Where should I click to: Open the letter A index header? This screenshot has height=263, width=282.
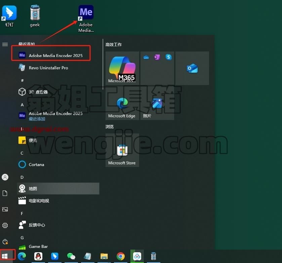click(x=22, y=105)
